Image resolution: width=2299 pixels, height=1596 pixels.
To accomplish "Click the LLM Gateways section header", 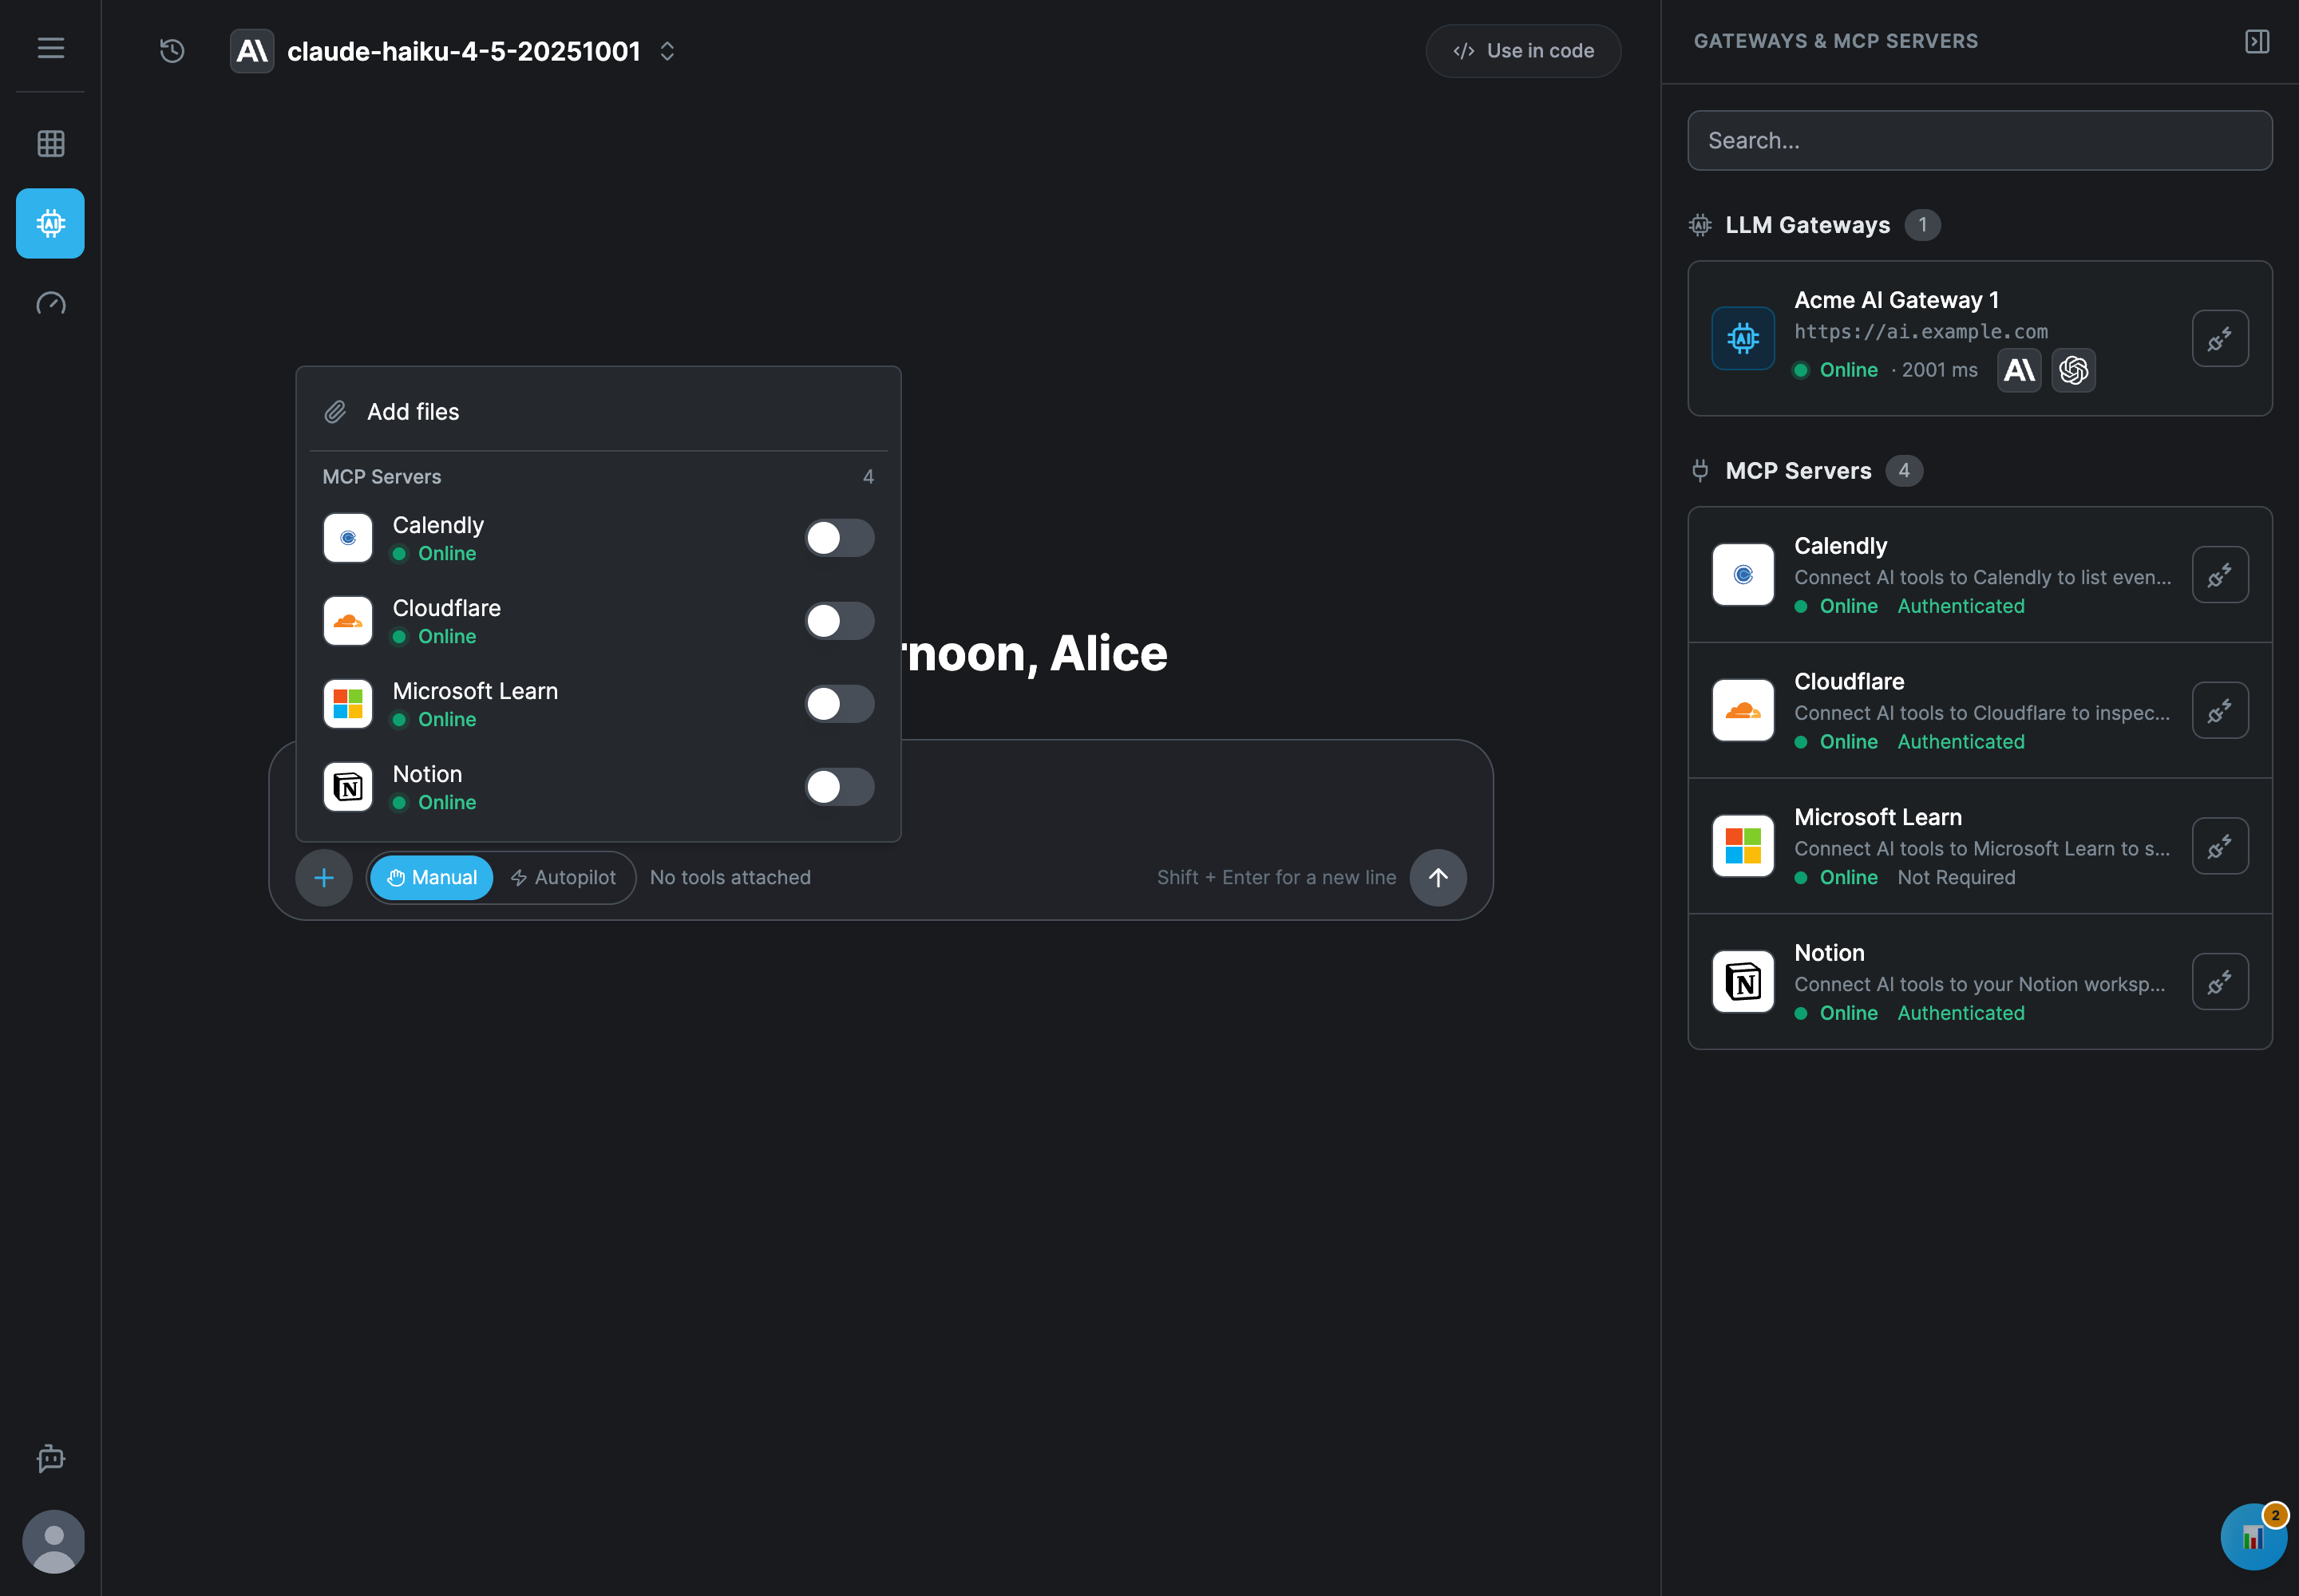I will click(1806, 225).
